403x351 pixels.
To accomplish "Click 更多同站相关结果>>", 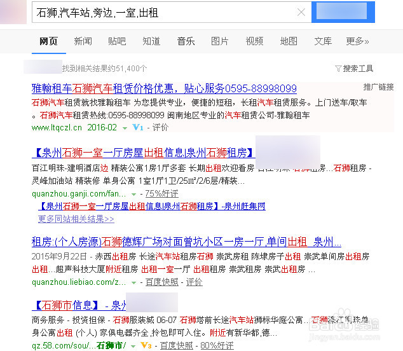I will [76, 219].
